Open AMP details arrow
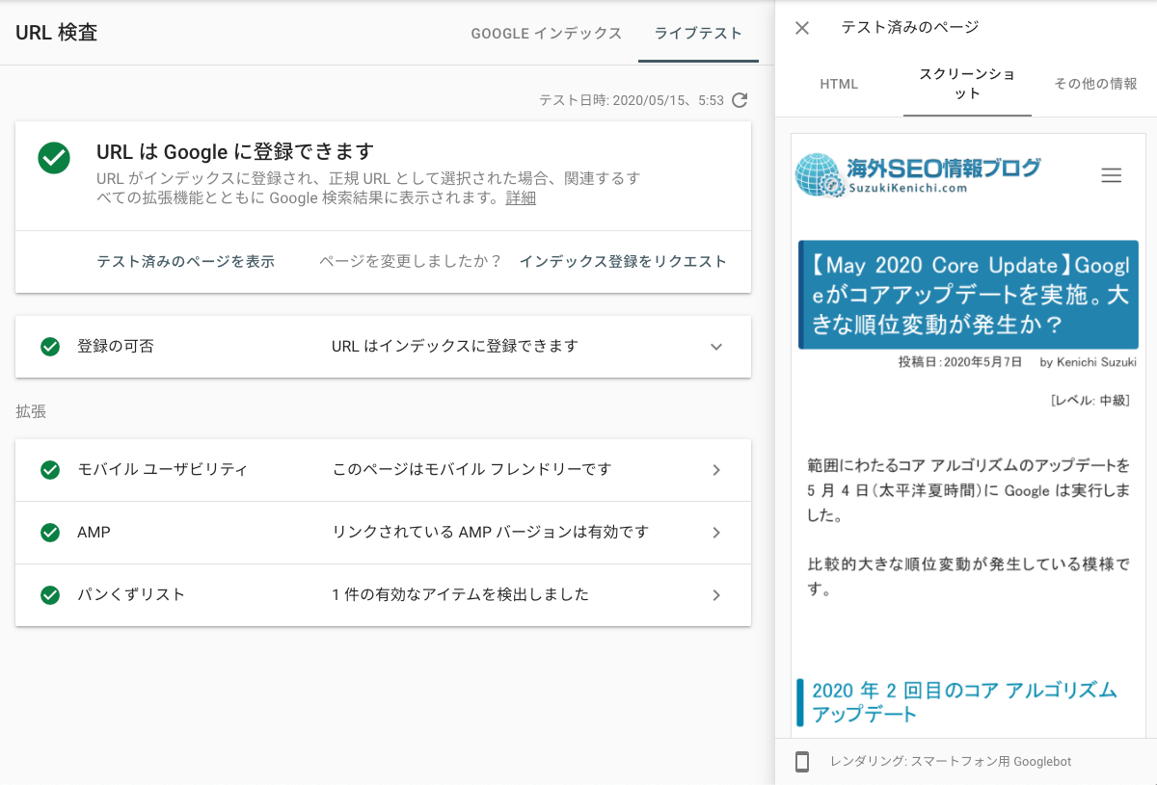This screenshot has width=1157, height=785. click(x=716, y=533)
